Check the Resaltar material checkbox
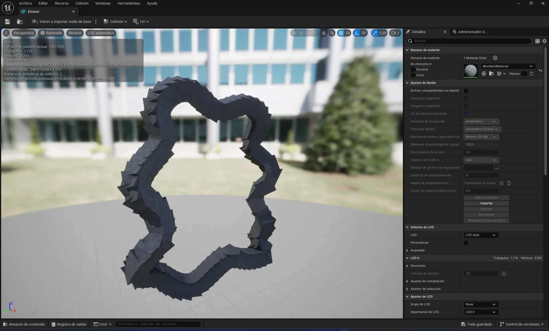This screenshot has width=549, height=331. coord(413,70)
